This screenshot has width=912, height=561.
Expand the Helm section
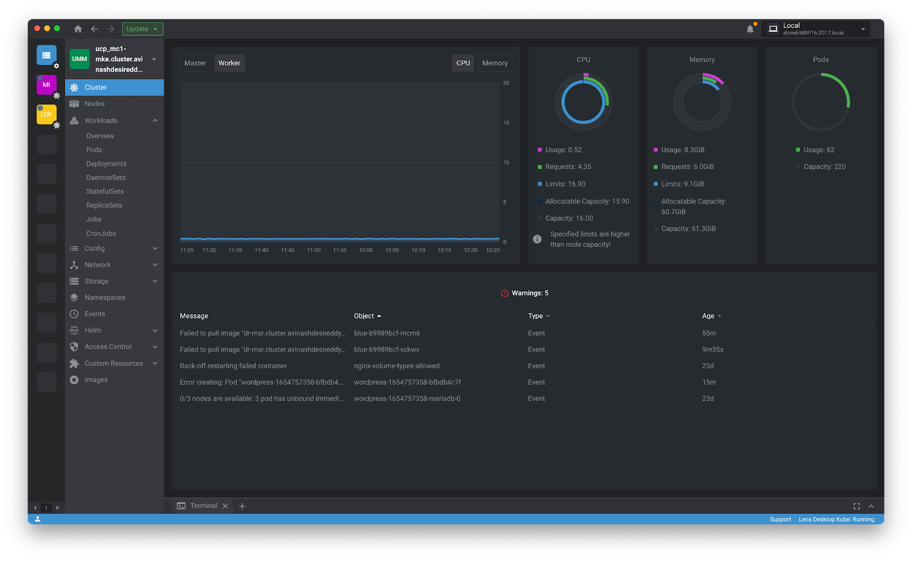click(x=155, y=331)
